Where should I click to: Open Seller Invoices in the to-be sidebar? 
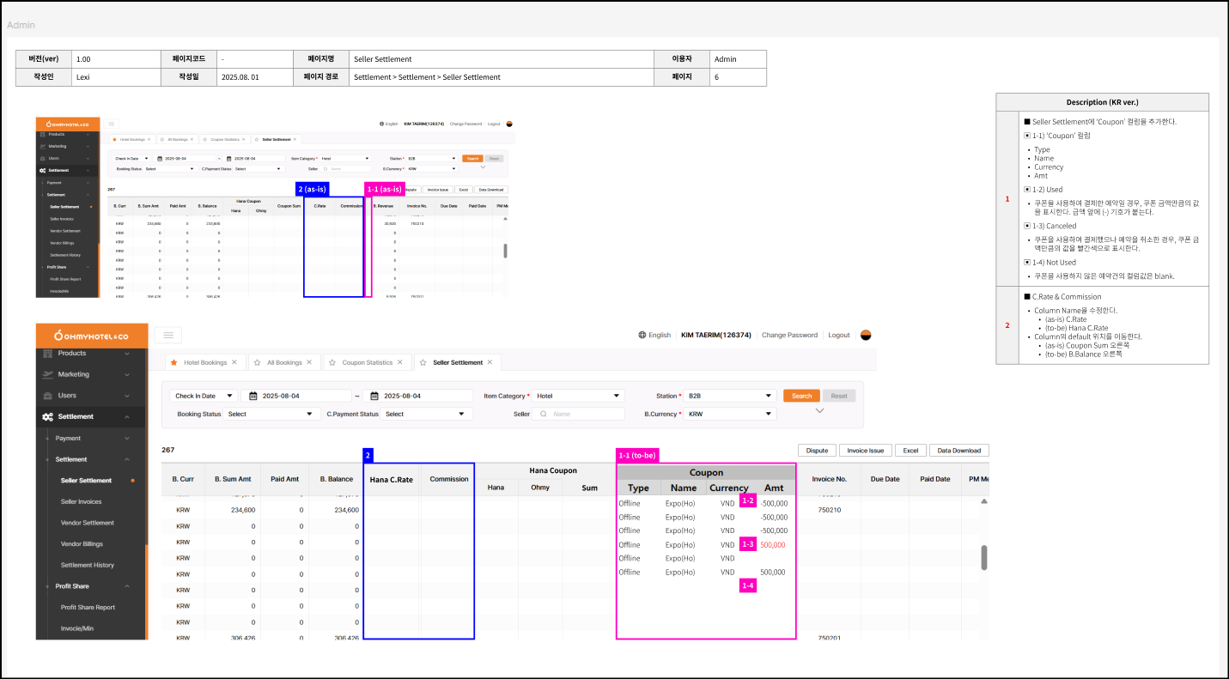coord(81,501)
